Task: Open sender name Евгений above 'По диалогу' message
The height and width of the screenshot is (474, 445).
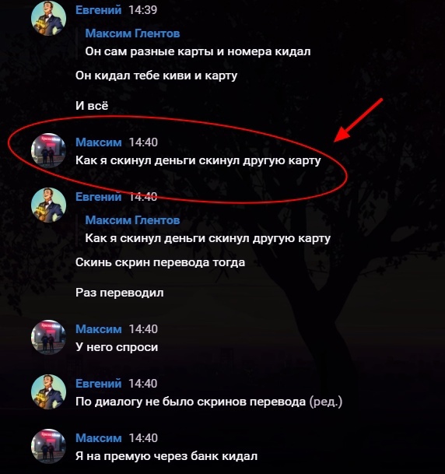Action: (99, 383)
